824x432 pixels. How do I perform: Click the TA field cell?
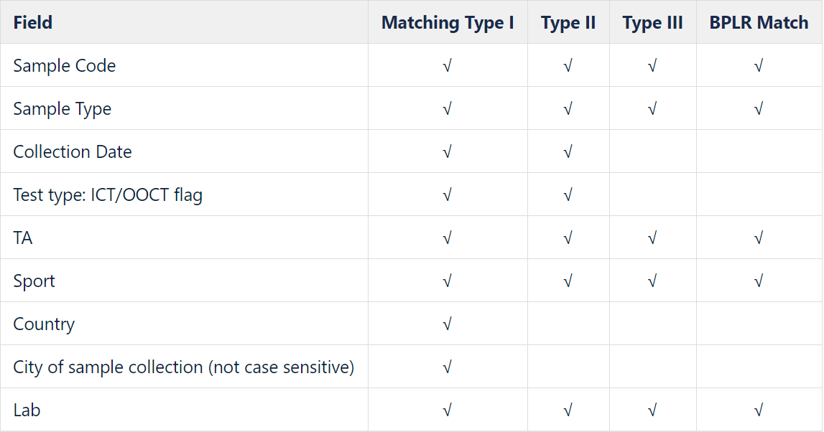(x=184, y=238)
